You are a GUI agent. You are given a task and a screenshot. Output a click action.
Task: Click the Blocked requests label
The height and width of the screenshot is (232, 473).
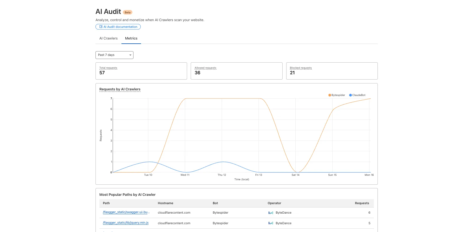pyautogui.click(x=301, y=68)
